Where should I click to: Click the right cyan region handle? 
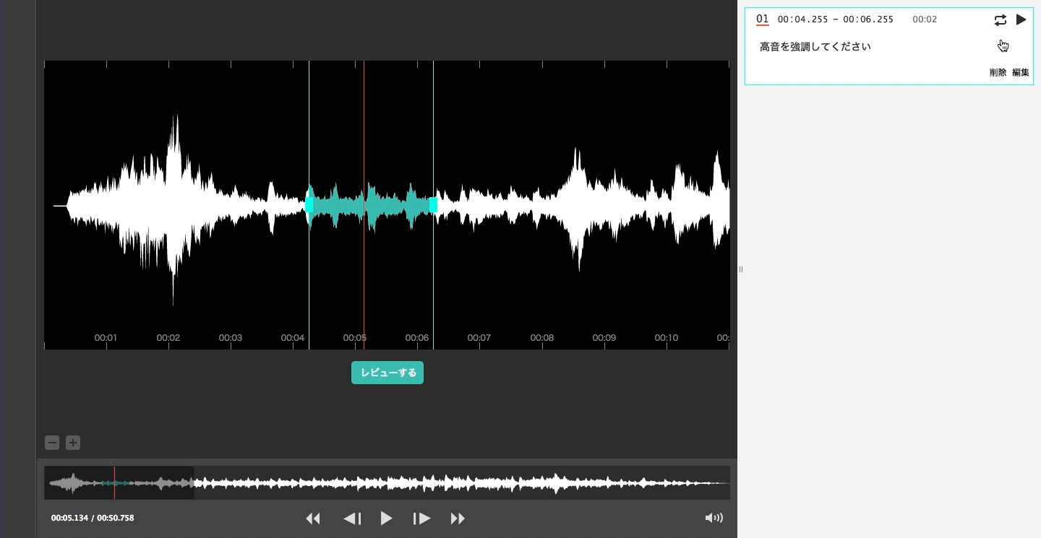point(433,205)
